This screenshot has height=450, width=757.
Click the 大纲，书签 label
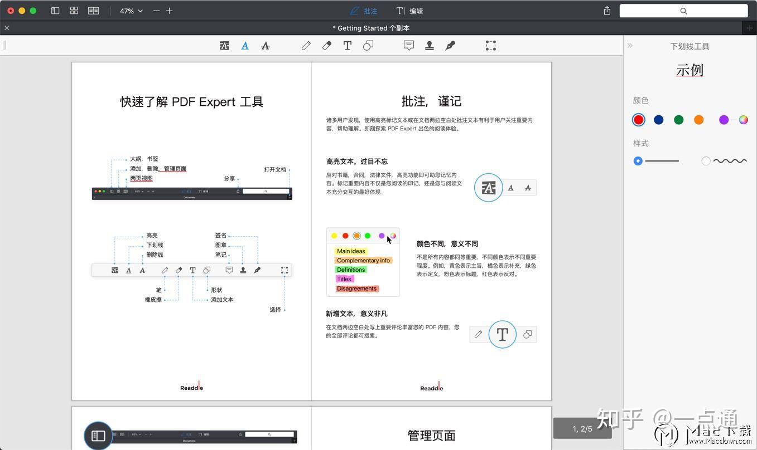pyautogui.click(x=144, y=159)
